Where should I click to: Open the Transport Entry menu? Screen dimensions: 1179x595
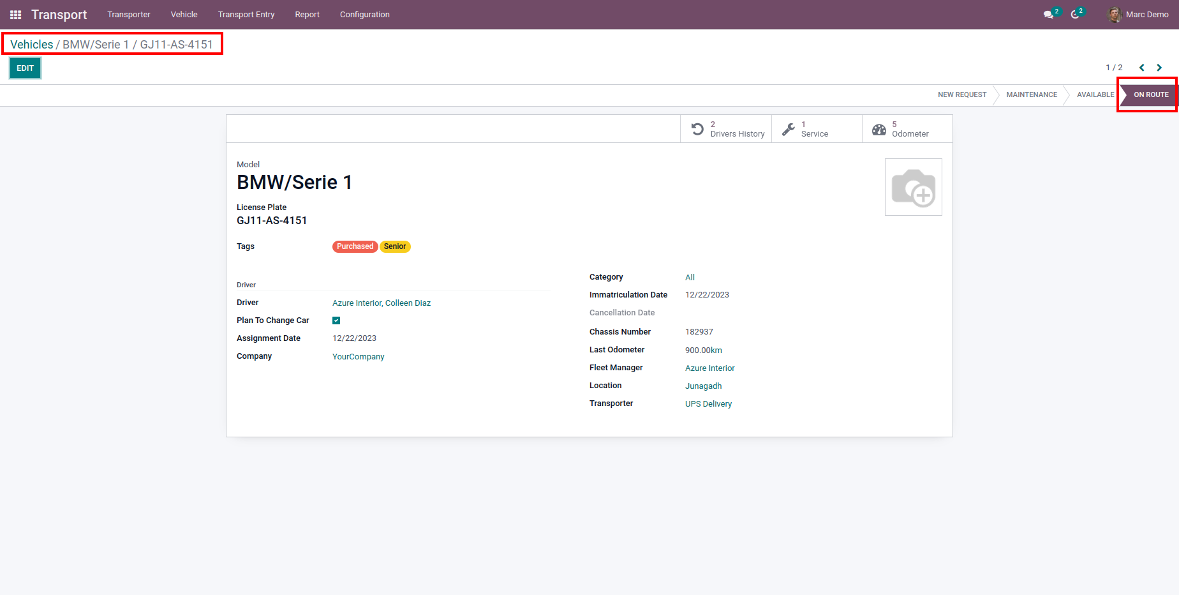pyautogui.click(x=246, y=14)
